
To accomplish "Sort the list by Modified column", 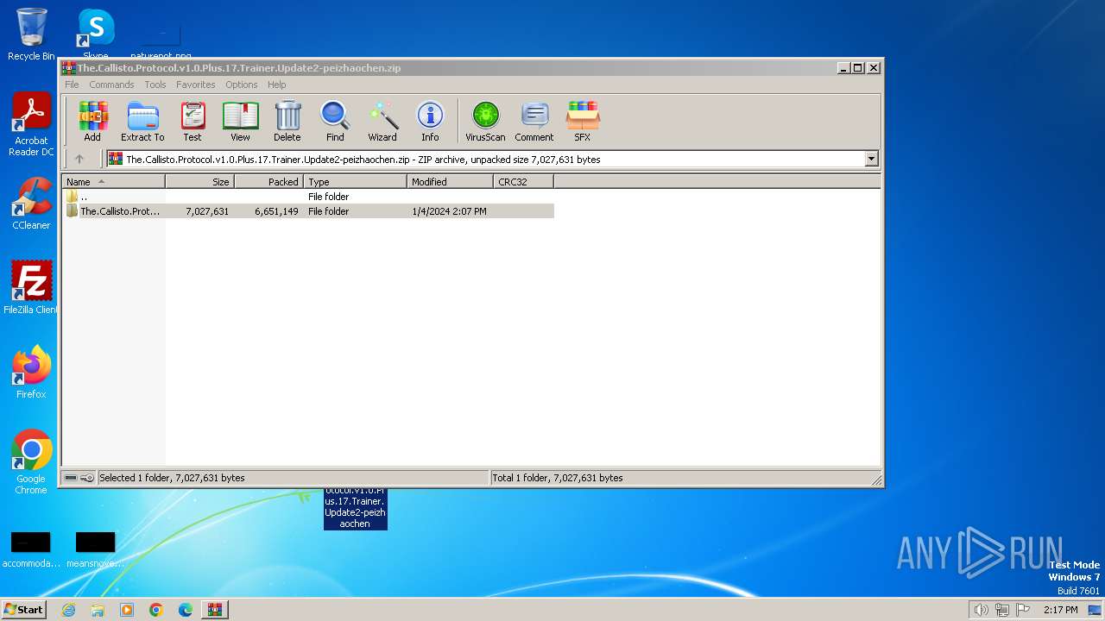I will [x=450, y=182].
